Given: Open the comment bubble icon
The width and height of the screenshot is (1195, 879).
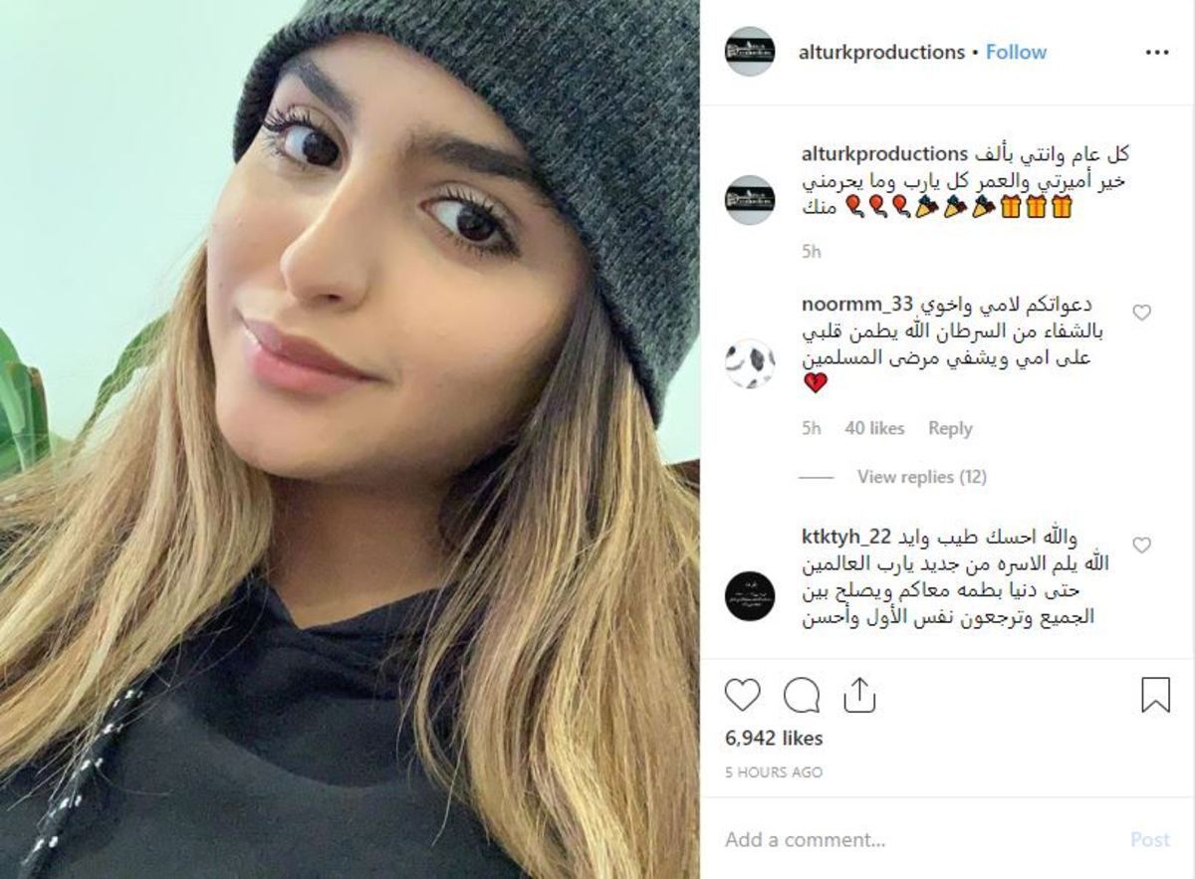Looking at the screenshot, I should pos(802,695).
